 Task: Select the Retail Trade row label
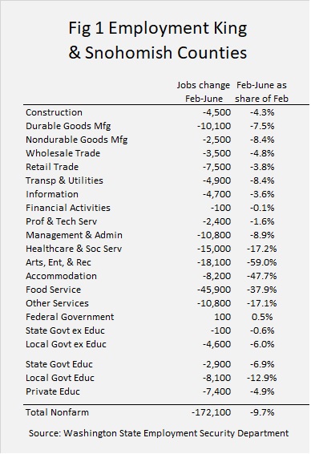click(52, 167)
